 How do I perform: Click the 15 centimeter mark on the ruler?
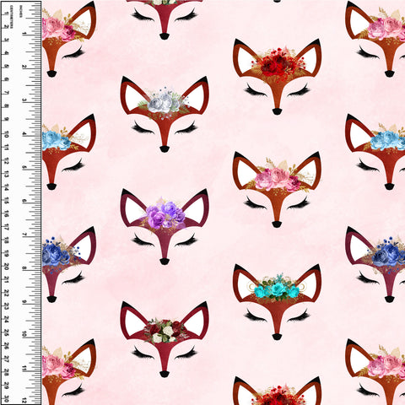(x=6, y=201)
